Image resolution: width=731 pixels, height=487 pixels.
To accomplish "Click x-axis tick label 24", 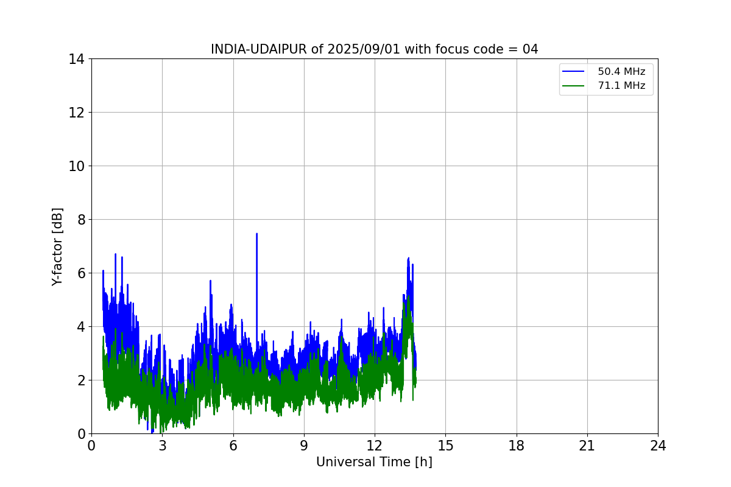I will (x=658, y=446).
